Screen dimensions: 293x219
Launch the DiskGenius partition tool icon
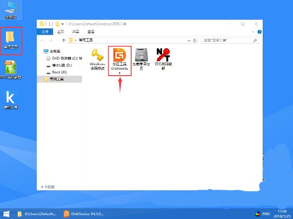click(120, 61)
